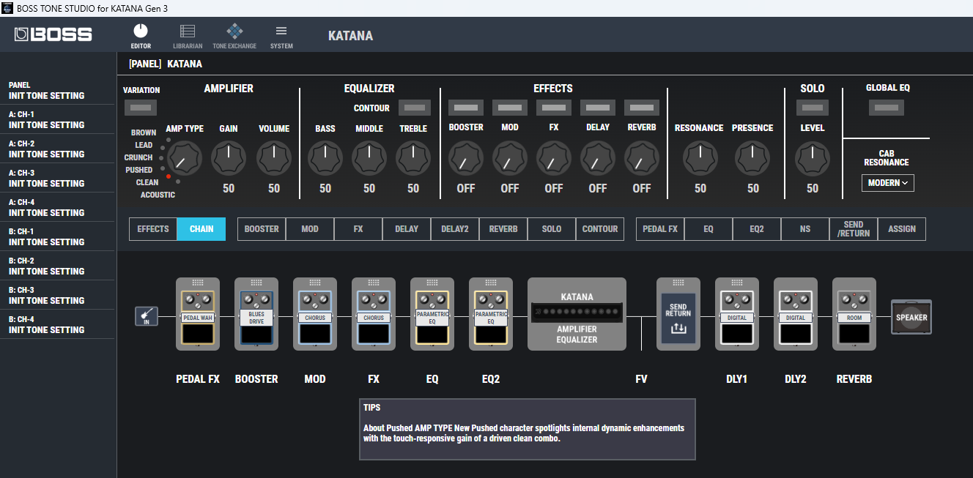This screenshot has height=478, width=973.
Task: Toggle the Global EQ switch
Action: click(x=887, y=108)
